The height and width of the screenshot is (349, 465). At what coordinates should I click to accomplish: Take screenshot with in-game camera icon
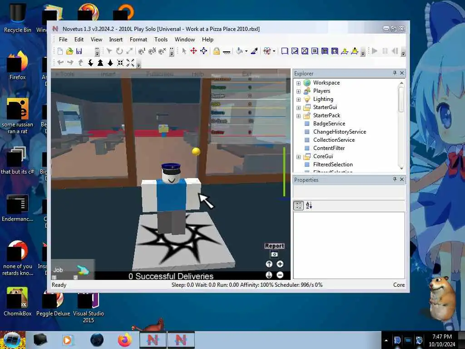(x=274, y=254)
